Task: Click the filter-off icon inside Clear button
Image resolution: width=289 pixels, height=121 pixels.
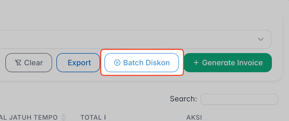Action: tap(18, 63)
